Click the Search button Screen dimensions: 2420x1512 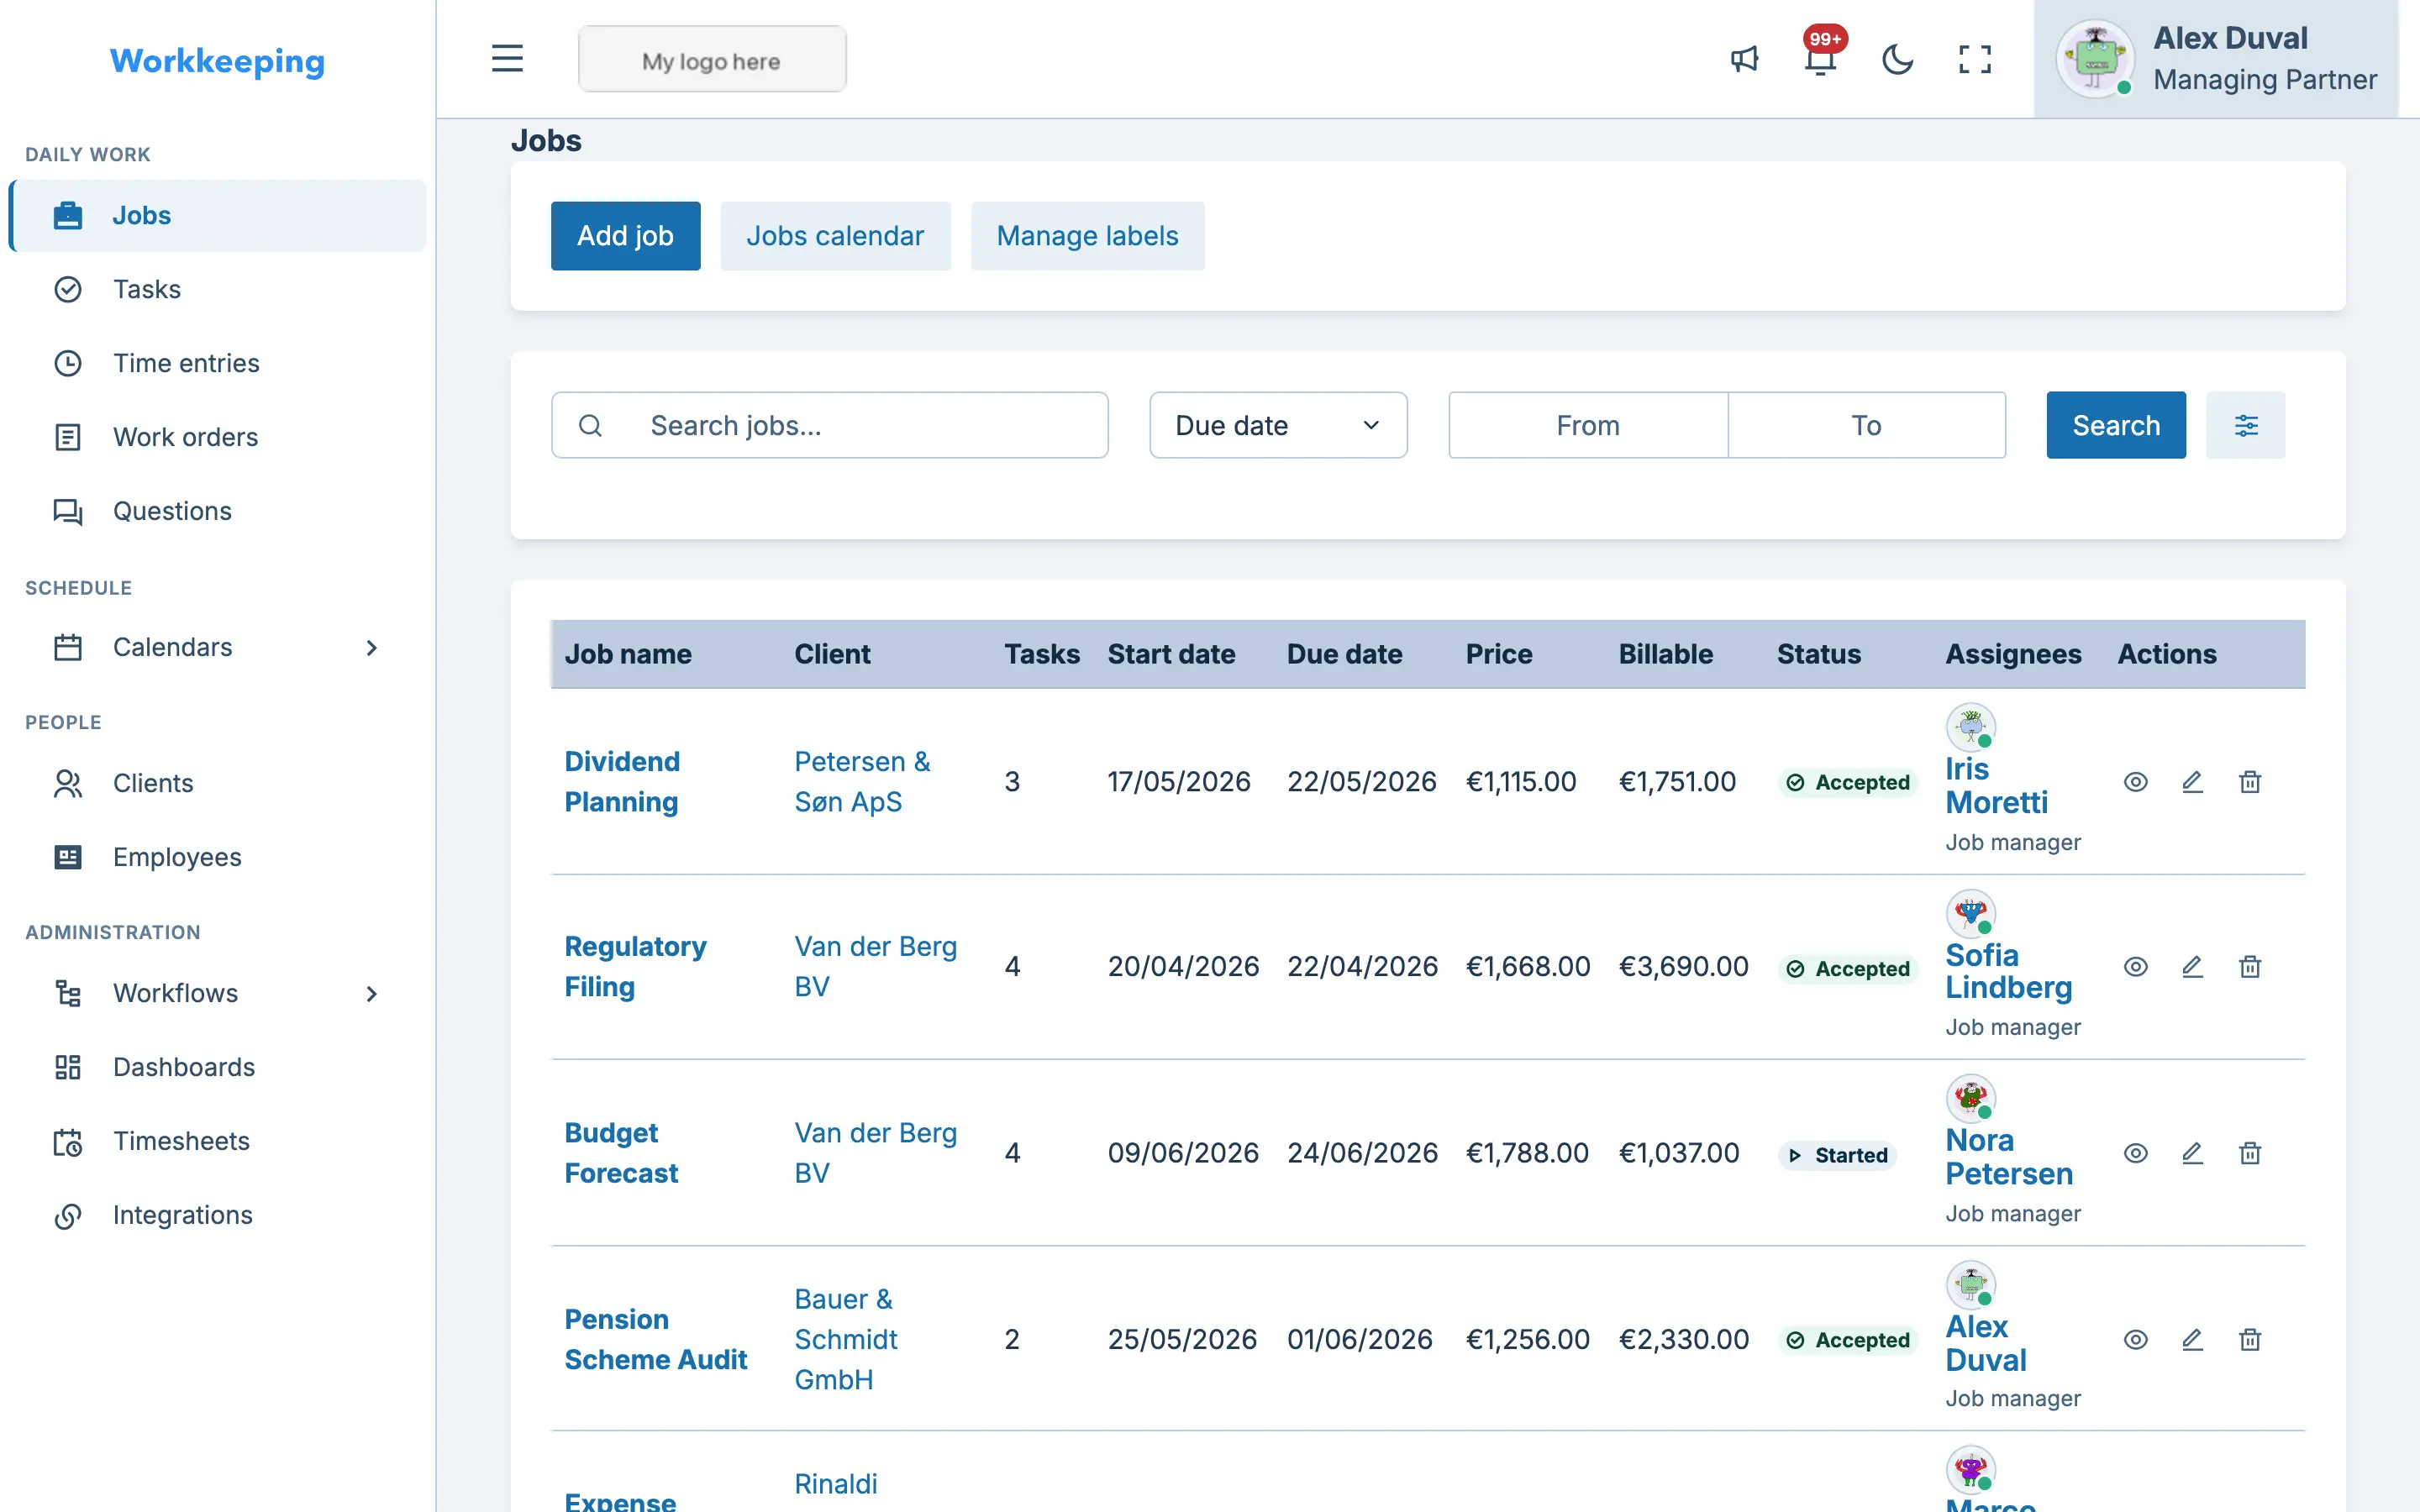click(2116, 425)
